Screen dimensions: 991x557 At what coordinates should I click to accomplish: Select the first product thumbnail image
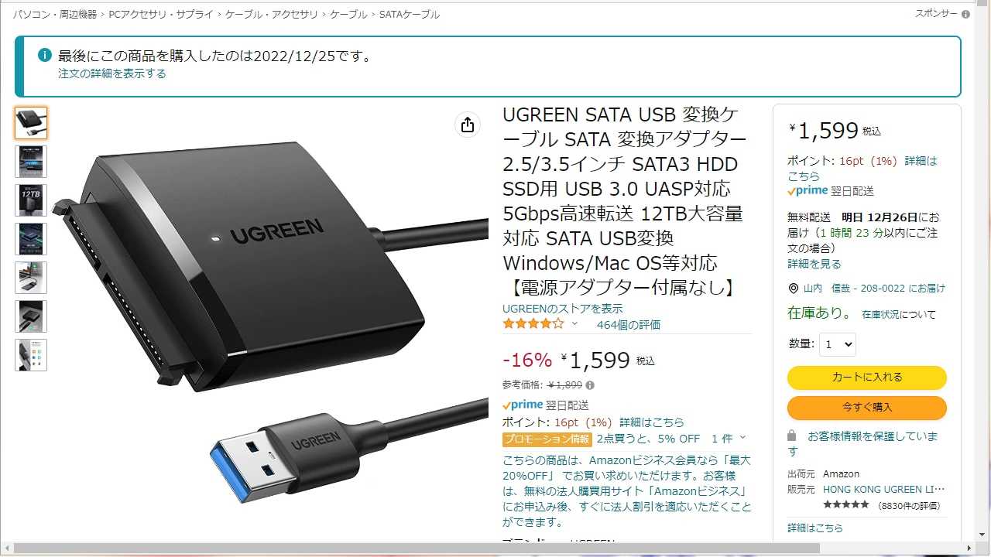(x=31, y=123)
